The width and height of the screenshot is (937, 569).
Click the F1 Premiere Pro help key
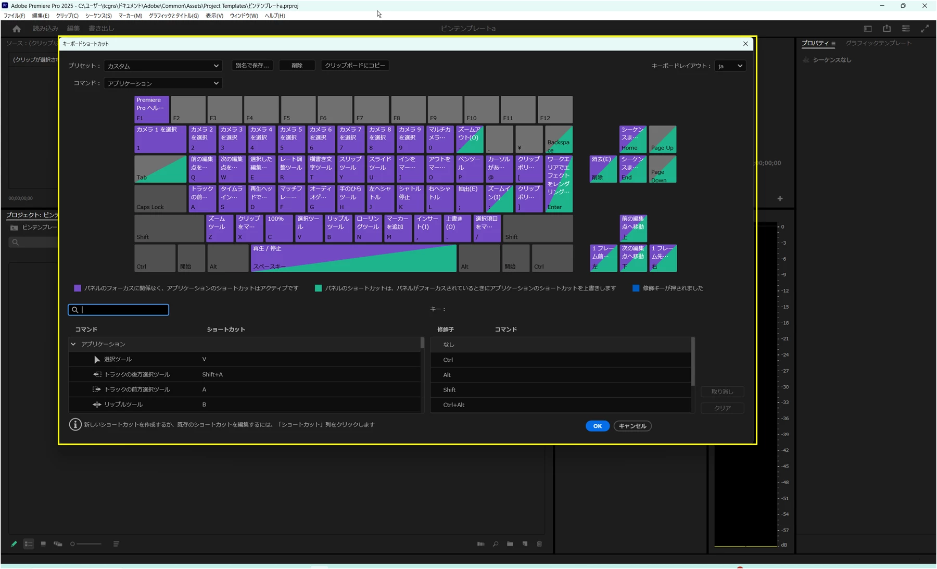pyautogui.click(x=152, y=109)
